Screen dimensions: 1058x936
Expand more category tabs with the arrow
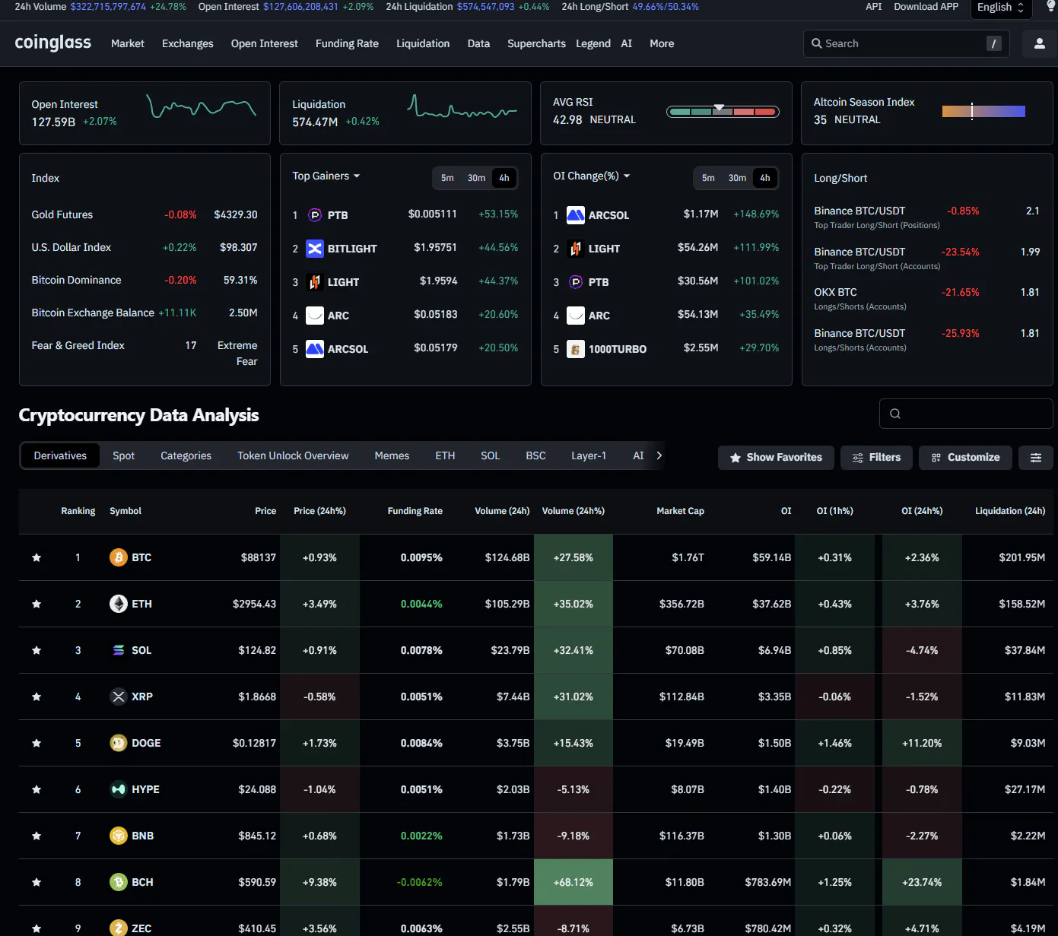pyautogui.click(x=659, y=455)
